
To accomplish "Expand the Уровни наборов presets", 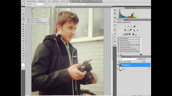I will pos(119,38).
